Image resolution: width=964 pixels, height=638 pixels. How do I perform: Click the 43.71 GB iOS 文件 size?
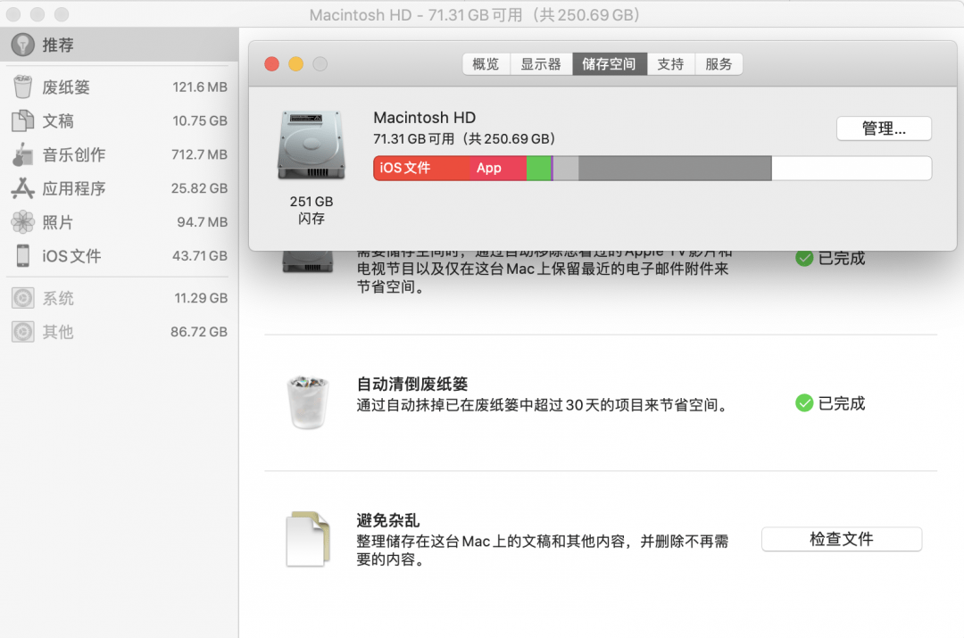point(200,256)
